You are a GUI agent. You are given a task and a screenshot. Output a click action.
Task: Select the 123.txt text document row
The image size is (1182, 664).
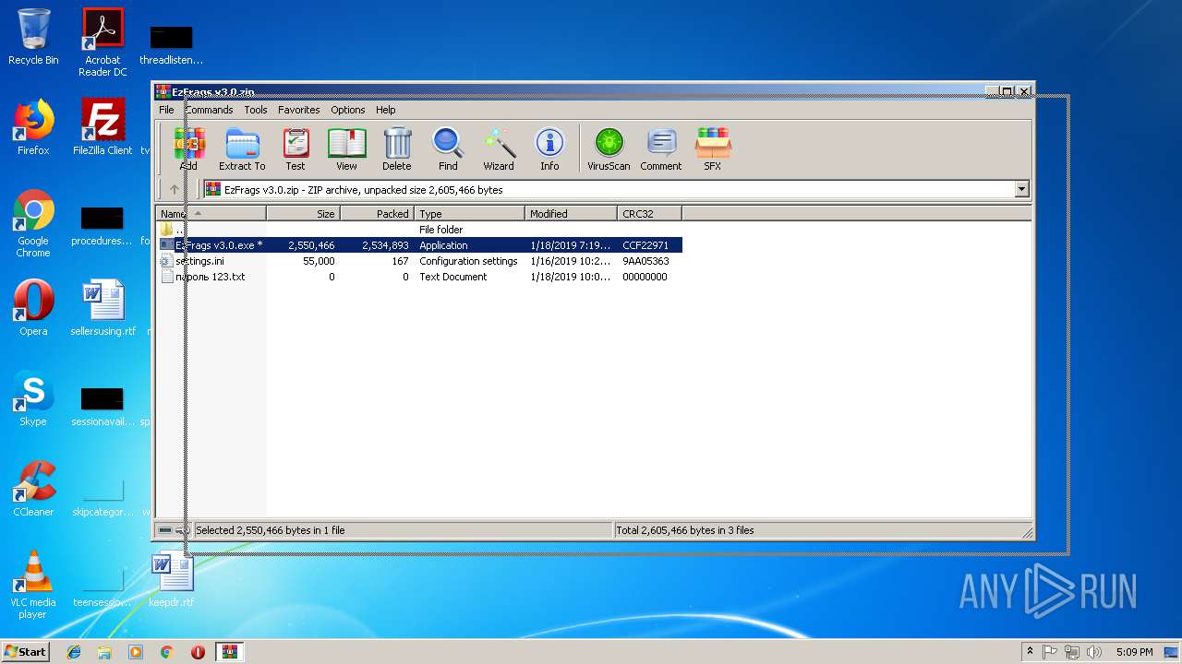(420, 277)
